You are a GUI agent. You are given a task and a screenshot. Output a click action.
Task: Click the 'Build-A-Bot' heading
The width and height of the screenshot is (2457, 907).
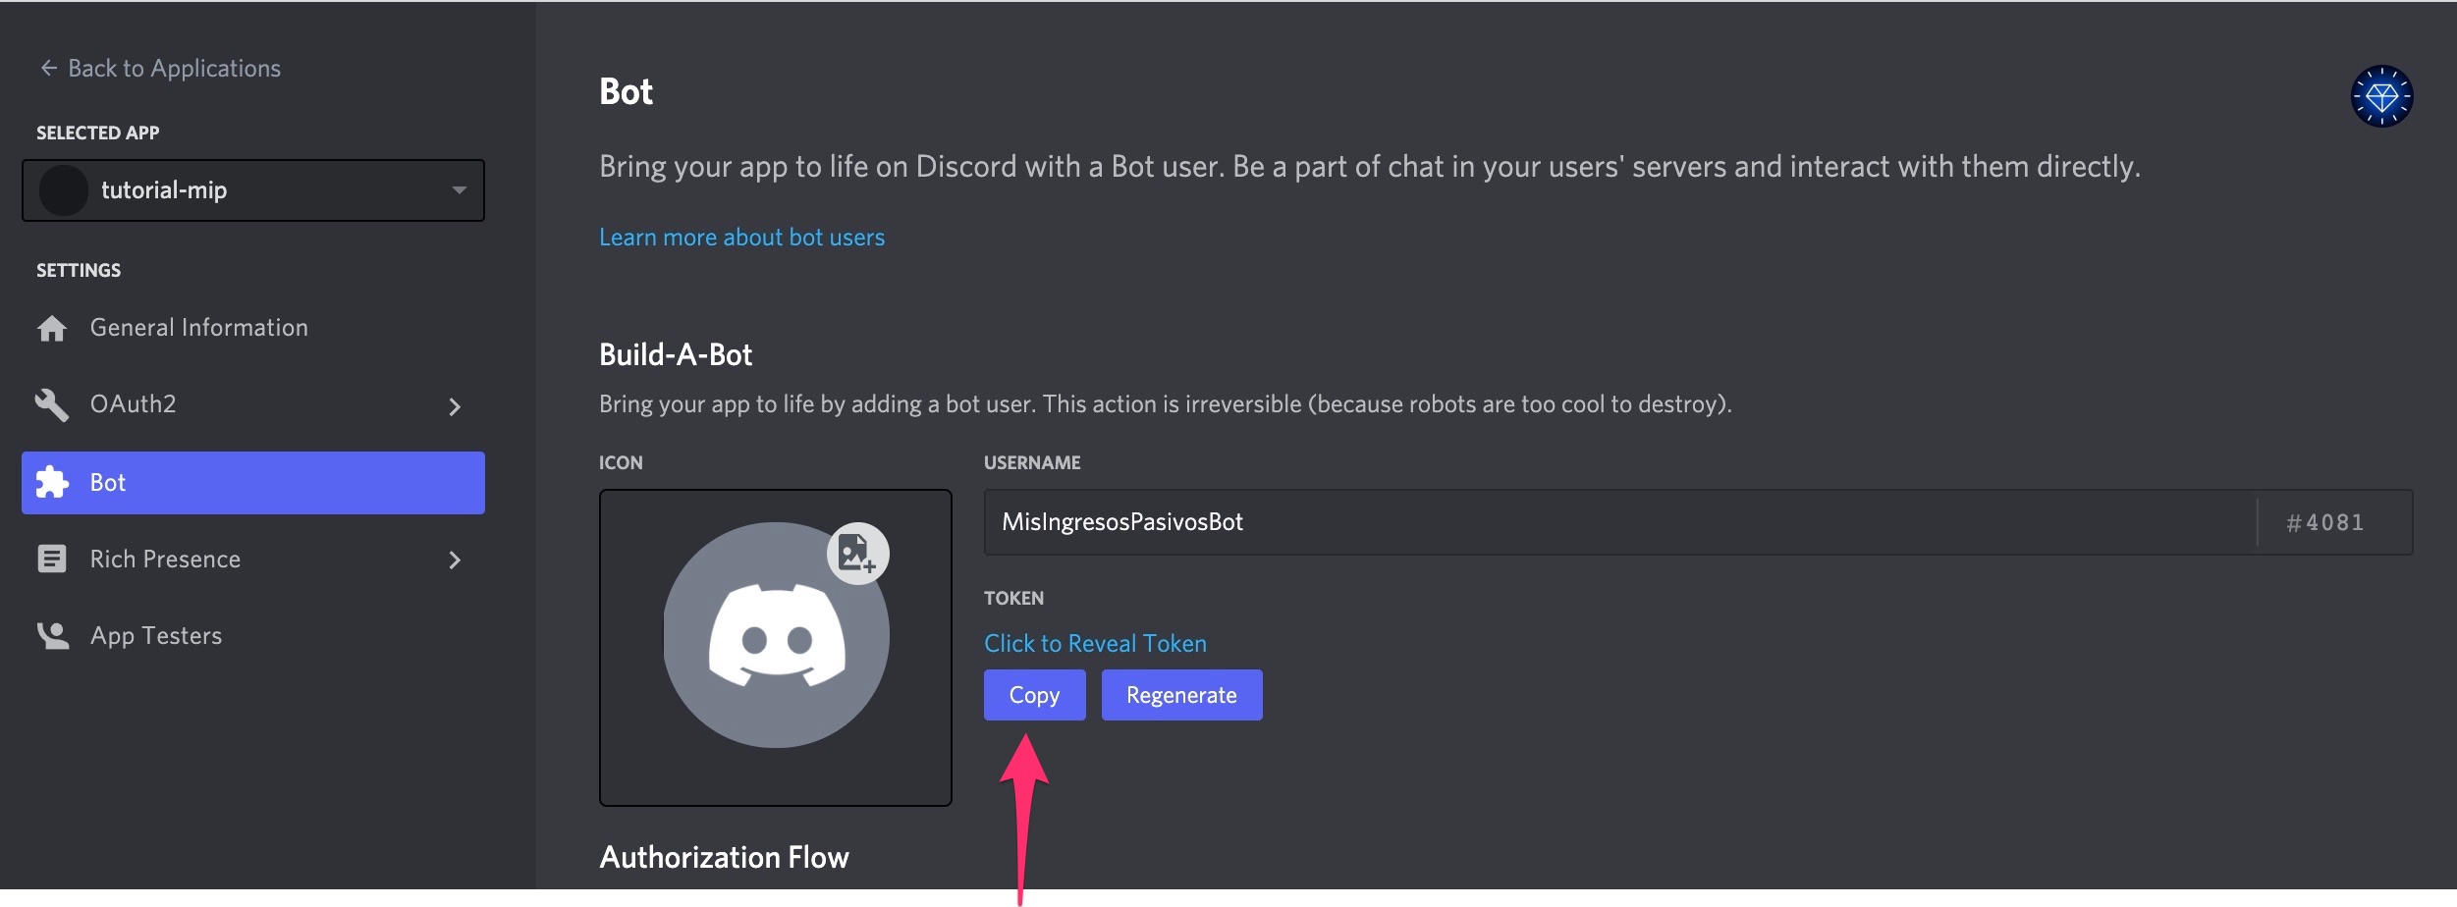(676, 354)
